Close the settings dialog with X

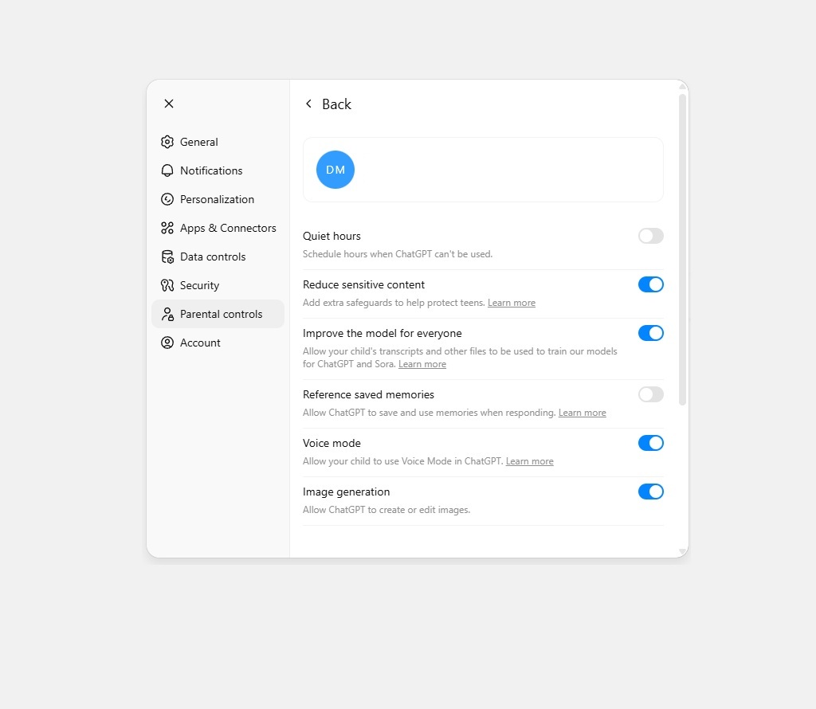pos(169,104)
